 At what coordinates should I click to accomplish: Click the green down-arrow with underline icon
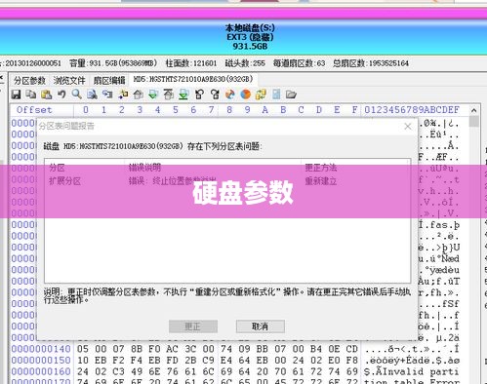tap(183, 95)
